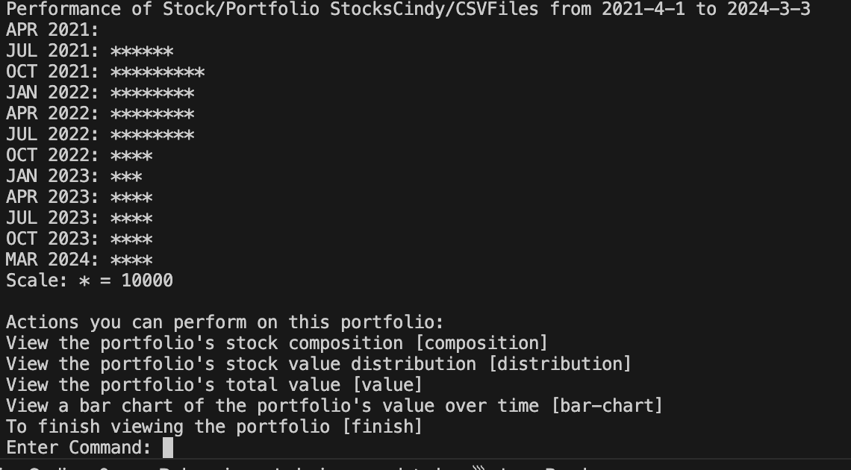The width and height of the screenshot is (851, 470).
Task: Click the MAR 2024 asterisk bar
Action: (131, 260)
